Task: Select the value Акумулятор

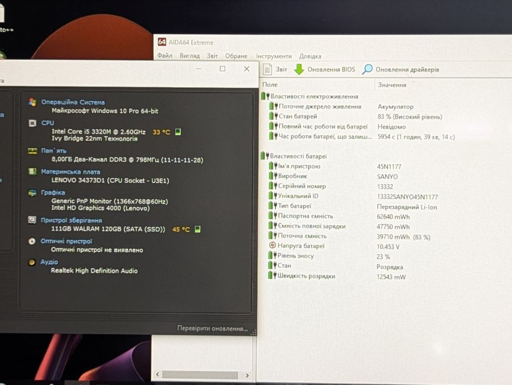Action: point(395,106)
